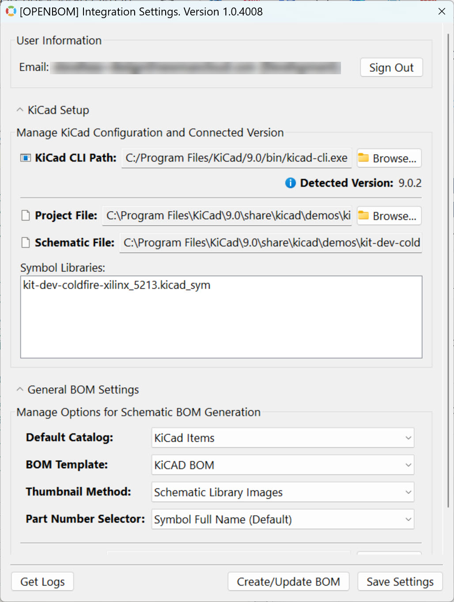The image size is (454, 602).
Task: Select kit-dev-coldfire-xilinx_5213.kicad_sym library entry
Action: 117,285
